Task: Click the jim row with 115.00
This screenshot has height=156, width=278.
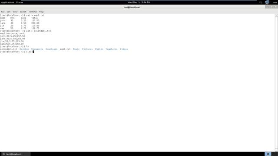Action: pyautogui.click(x=20, y=26)
